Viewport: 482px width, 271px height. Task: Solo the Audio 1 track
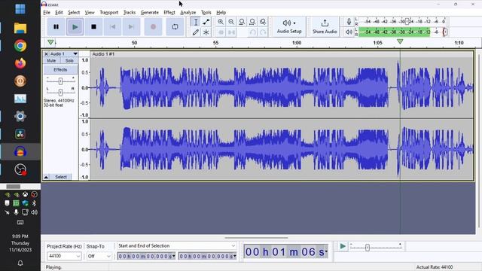pos(69,61)
